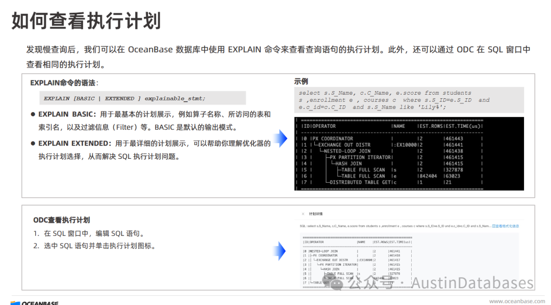
Task: Click EXCHANGE OUT DISTR in the black terminal
Action: point(344,145)
